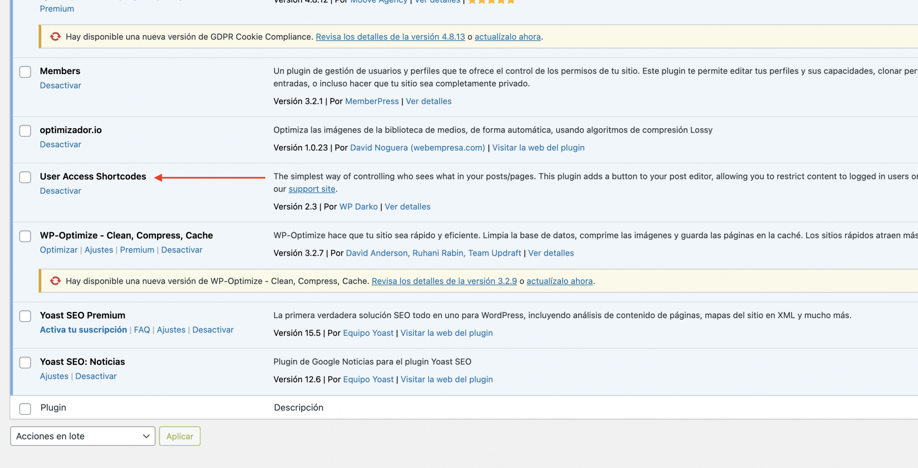918x468 pixels.
Task: Open Equipo Yoast link for Yoast SEO: Noticias
Action: [x=368, y=379]
